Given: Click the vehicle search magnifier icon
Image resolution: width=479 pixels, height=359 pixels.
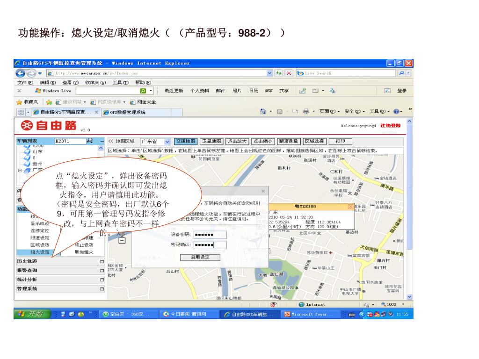Looking at the screenshot, I should click(89, 141).
